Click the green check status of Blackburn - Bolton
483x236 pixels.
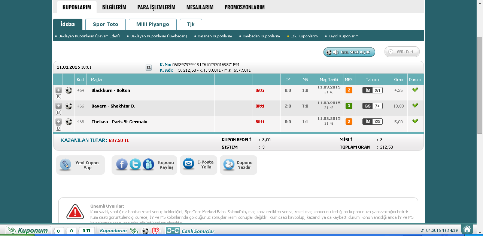coord(415,90)
